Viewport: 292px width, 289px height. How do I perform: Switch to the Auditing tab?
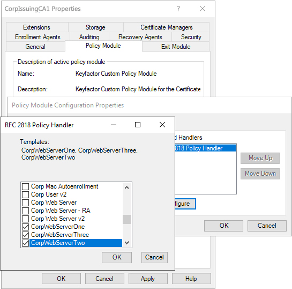pos(89,37)
